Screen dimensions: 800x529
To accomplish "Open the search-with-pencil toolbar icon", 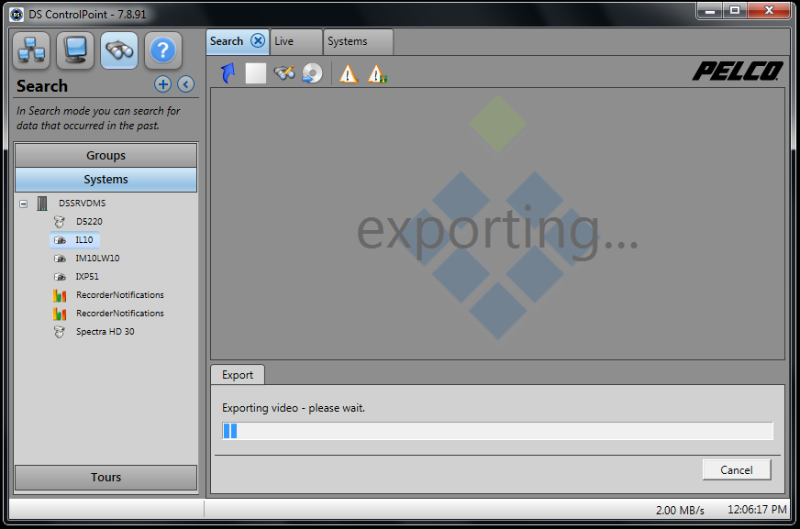I will point(283,72).
